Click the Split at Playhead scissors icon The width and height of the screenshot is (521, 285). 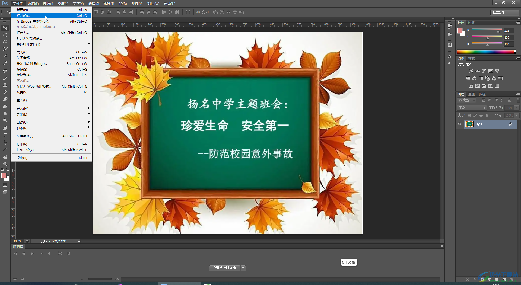(x=60, y=254)
